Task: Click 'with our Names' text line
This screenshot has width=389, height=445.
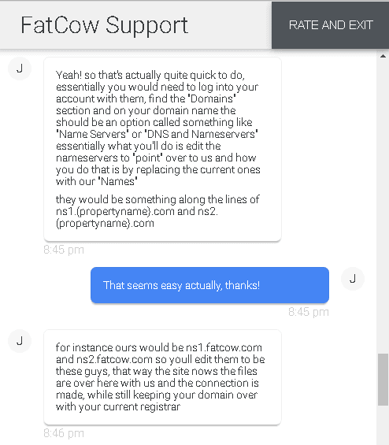Action: coord(97,181)
